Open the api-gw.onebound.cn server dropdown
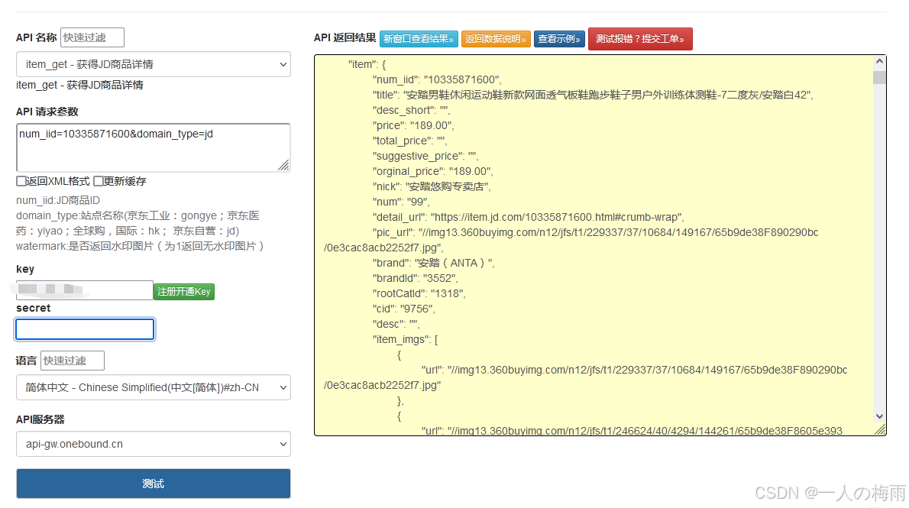Screen dimensions: 909x508 153,444
